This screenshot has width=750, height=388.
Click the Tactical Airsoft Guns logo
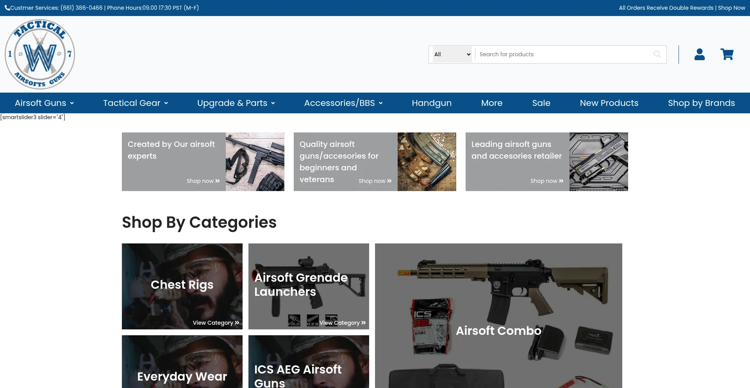[40, 54]
